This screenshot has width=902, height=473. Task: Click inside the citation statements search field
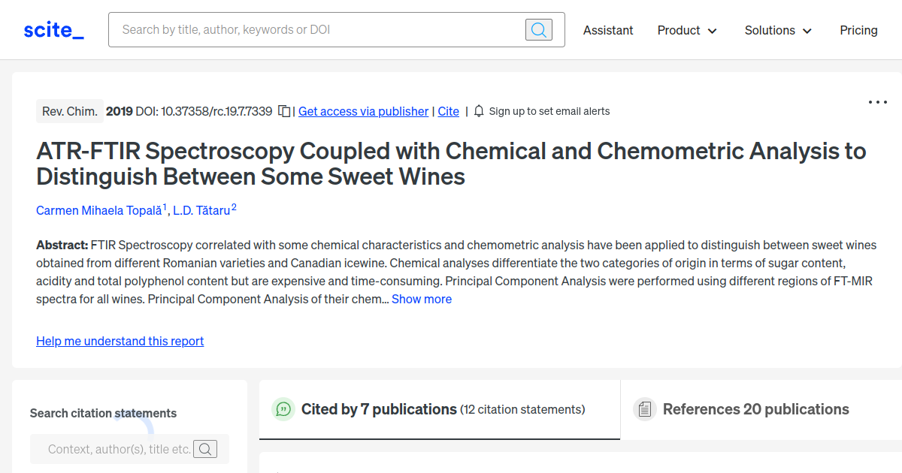tap(120, 448)
